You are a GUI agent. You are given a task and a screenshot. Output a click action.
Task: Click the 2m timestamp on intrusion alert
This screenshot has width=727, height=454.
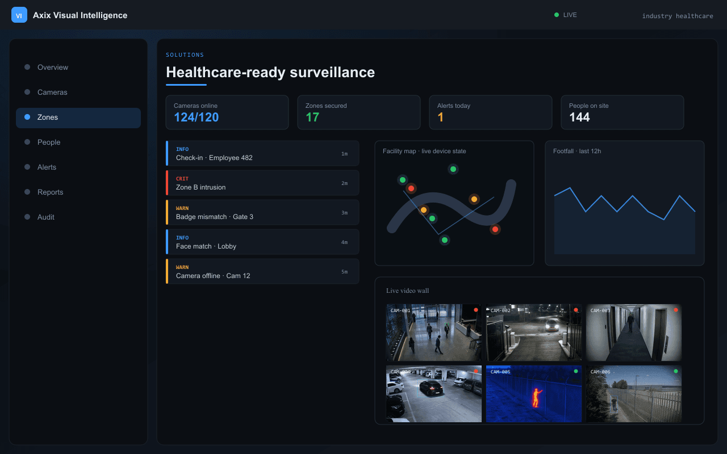point(344,183)
